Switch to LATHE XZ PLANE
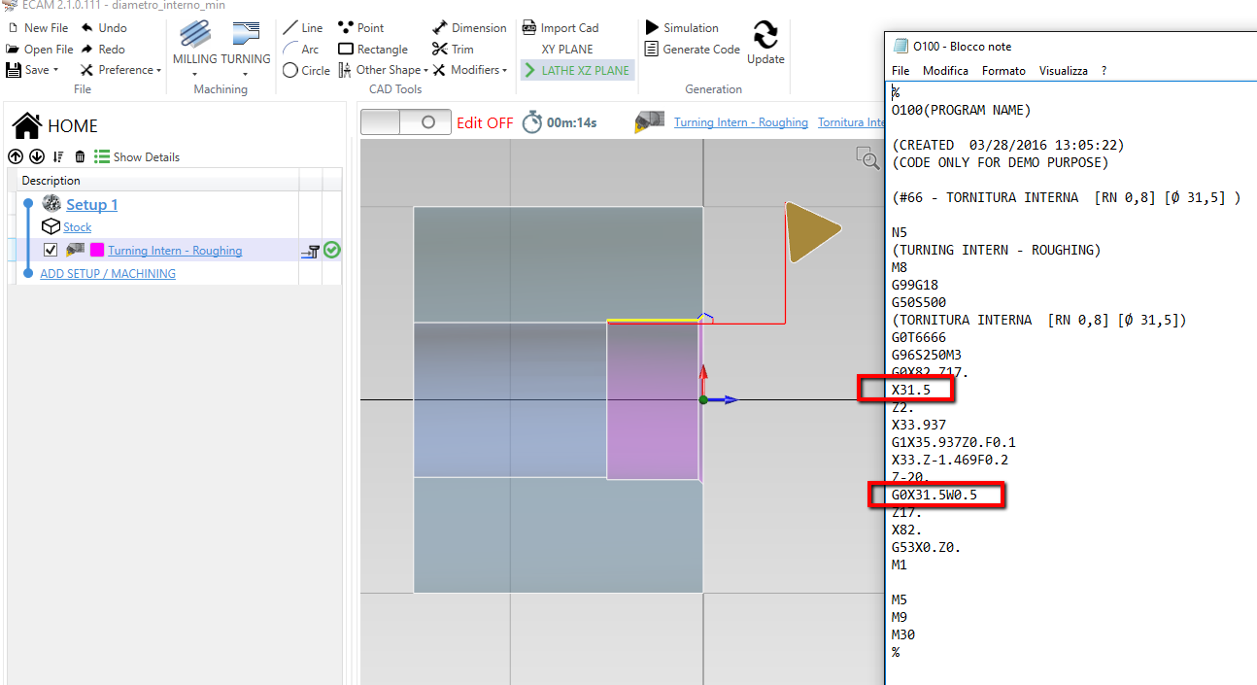1257x685 pixels. 576,70
